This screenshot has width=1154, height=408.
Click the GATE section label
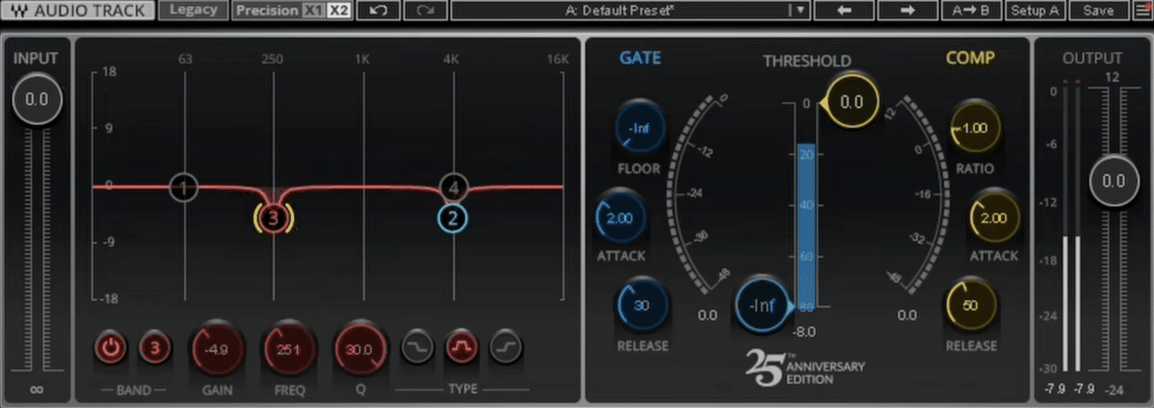coord(640,59)
